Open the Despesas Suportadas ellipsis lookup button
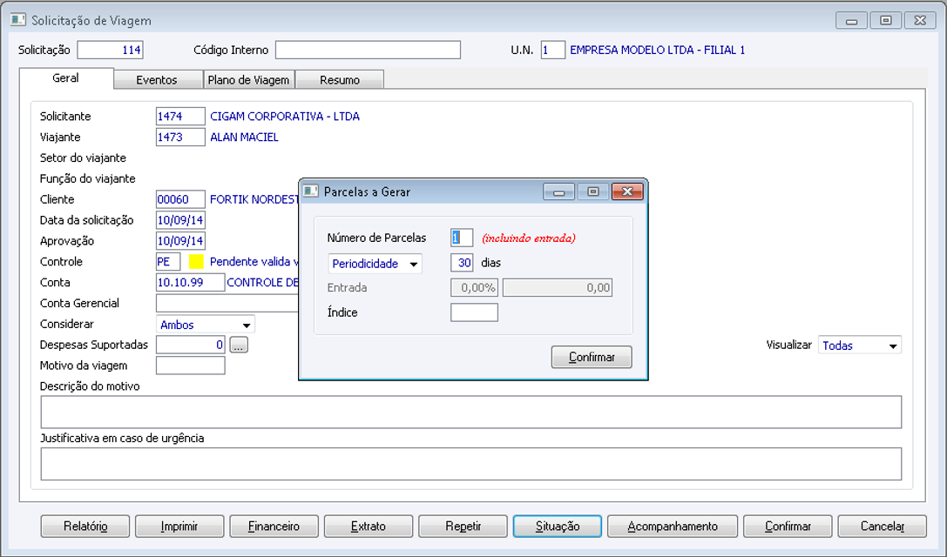The width and height of the screenshot is (947, 557). click(x=239, y=346)
